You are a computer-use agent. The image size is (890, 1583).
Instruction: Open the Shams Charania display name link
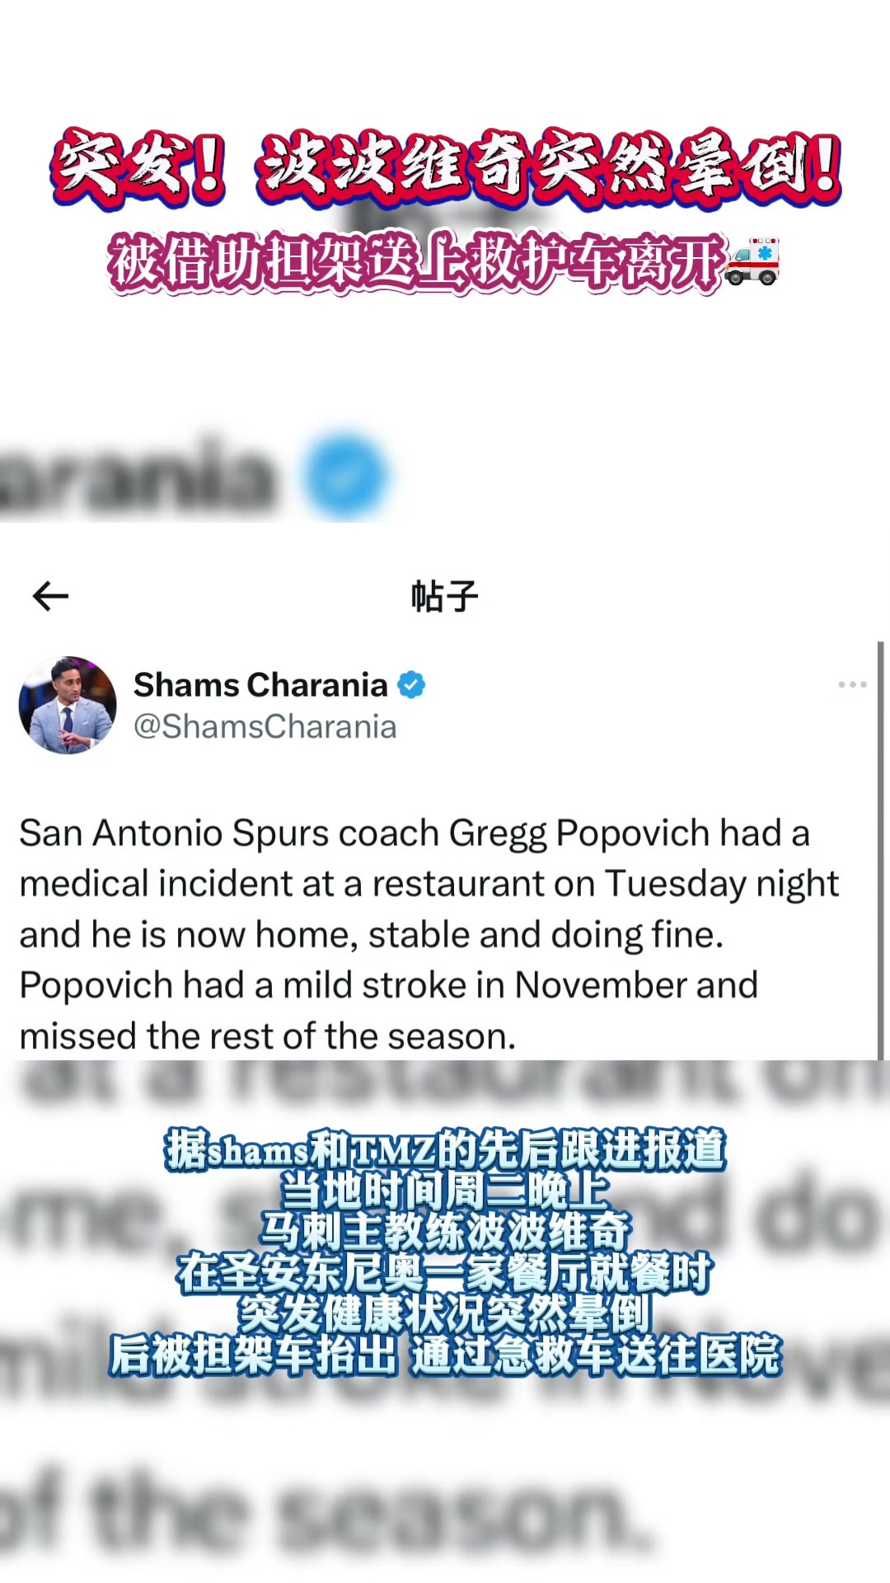coord(260,684)
